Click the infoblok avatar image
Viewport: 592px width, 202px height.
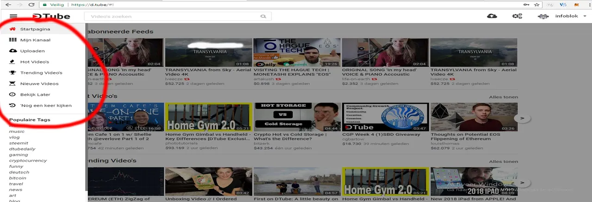pos(543,16)
